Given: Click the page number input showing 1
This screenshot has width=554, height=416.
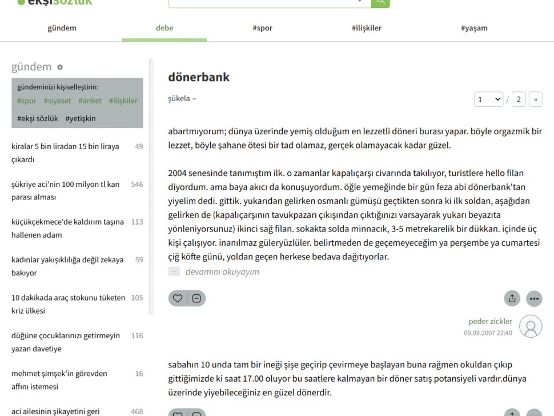Looking at the screenshot, I should 488,99.
